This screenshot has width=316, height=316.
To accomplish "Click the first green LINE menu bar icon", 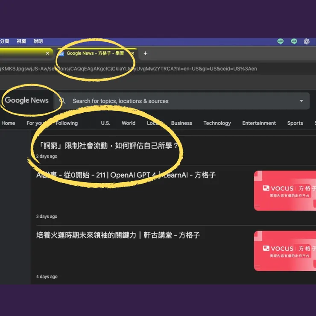I will (280, 41).
